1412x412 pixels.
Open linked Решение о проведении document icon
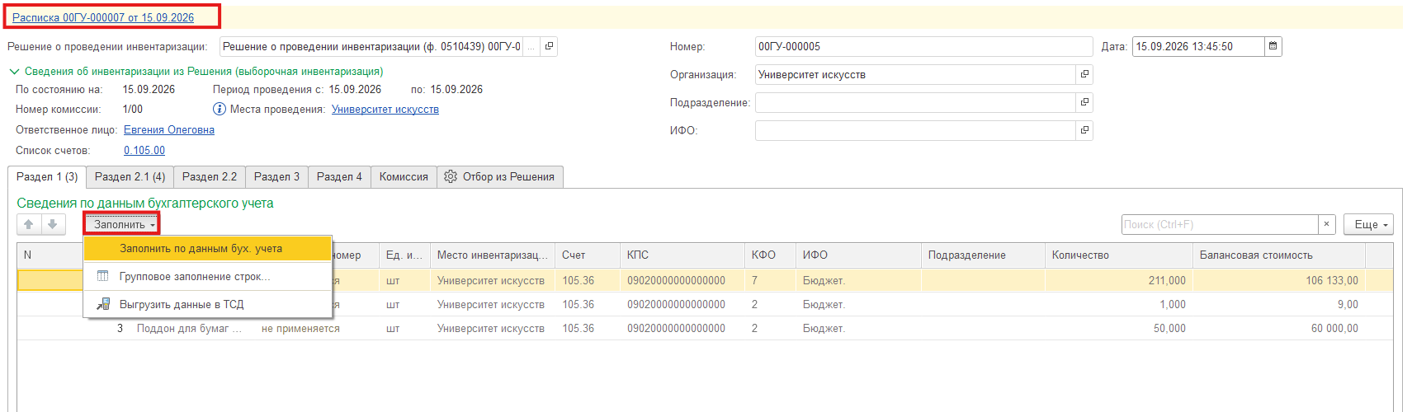[549, 47]
